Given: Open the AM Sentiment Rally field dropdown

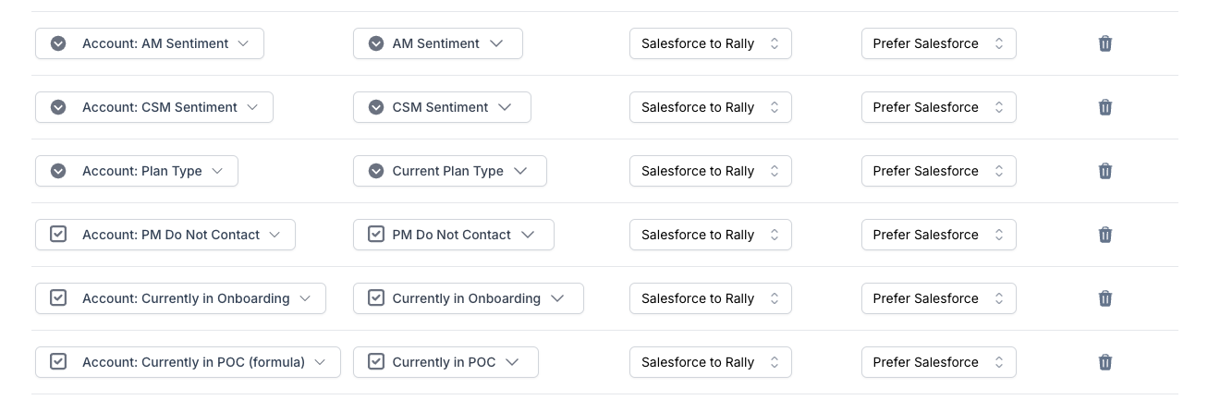Looking at the screenshot, I should pyautogui.click(x=437, y=43).
